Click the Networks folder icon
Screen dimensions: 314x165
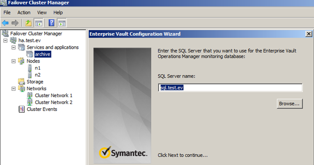[x=21, y=88]
